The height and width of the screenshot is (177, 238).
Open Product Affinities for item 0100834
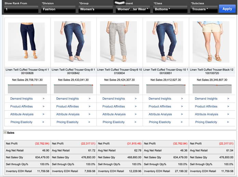[x=114, y=107]
